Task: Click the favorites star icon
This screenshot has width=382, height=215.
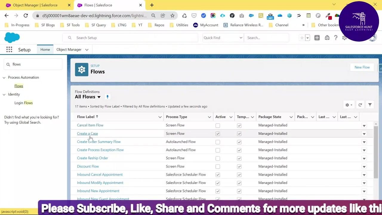Action: click(302, 38)
